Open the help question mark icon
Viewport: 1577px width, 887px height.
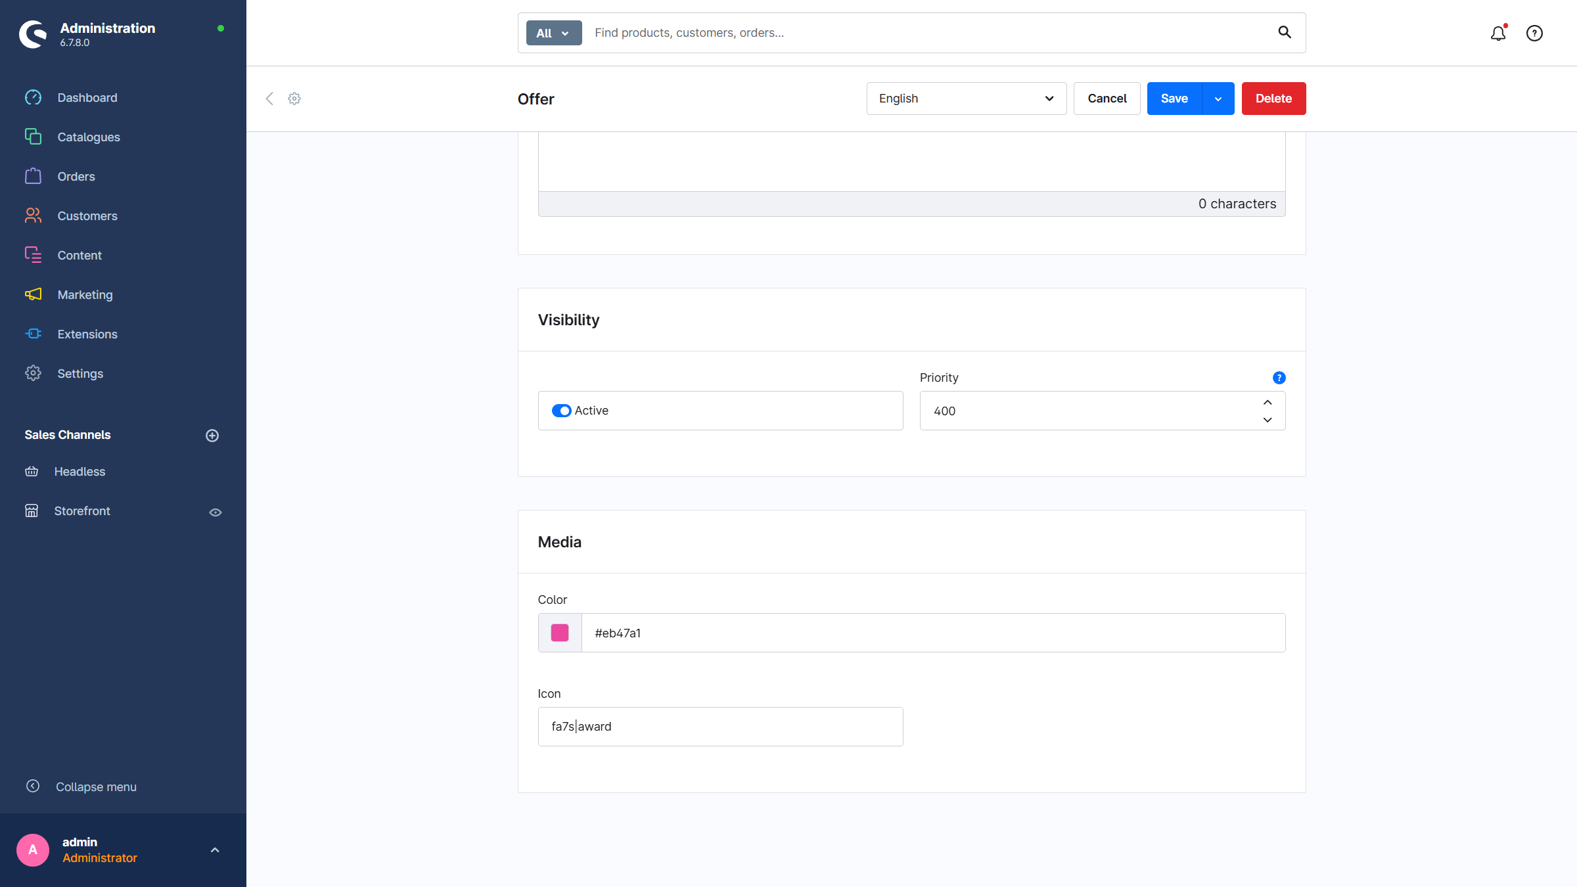(x=1534, y=34)
